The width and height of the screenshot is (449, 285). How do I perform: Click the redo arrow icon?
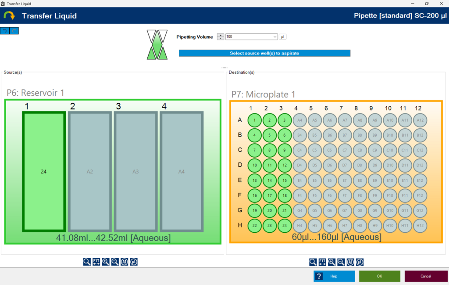pos(14,31)
